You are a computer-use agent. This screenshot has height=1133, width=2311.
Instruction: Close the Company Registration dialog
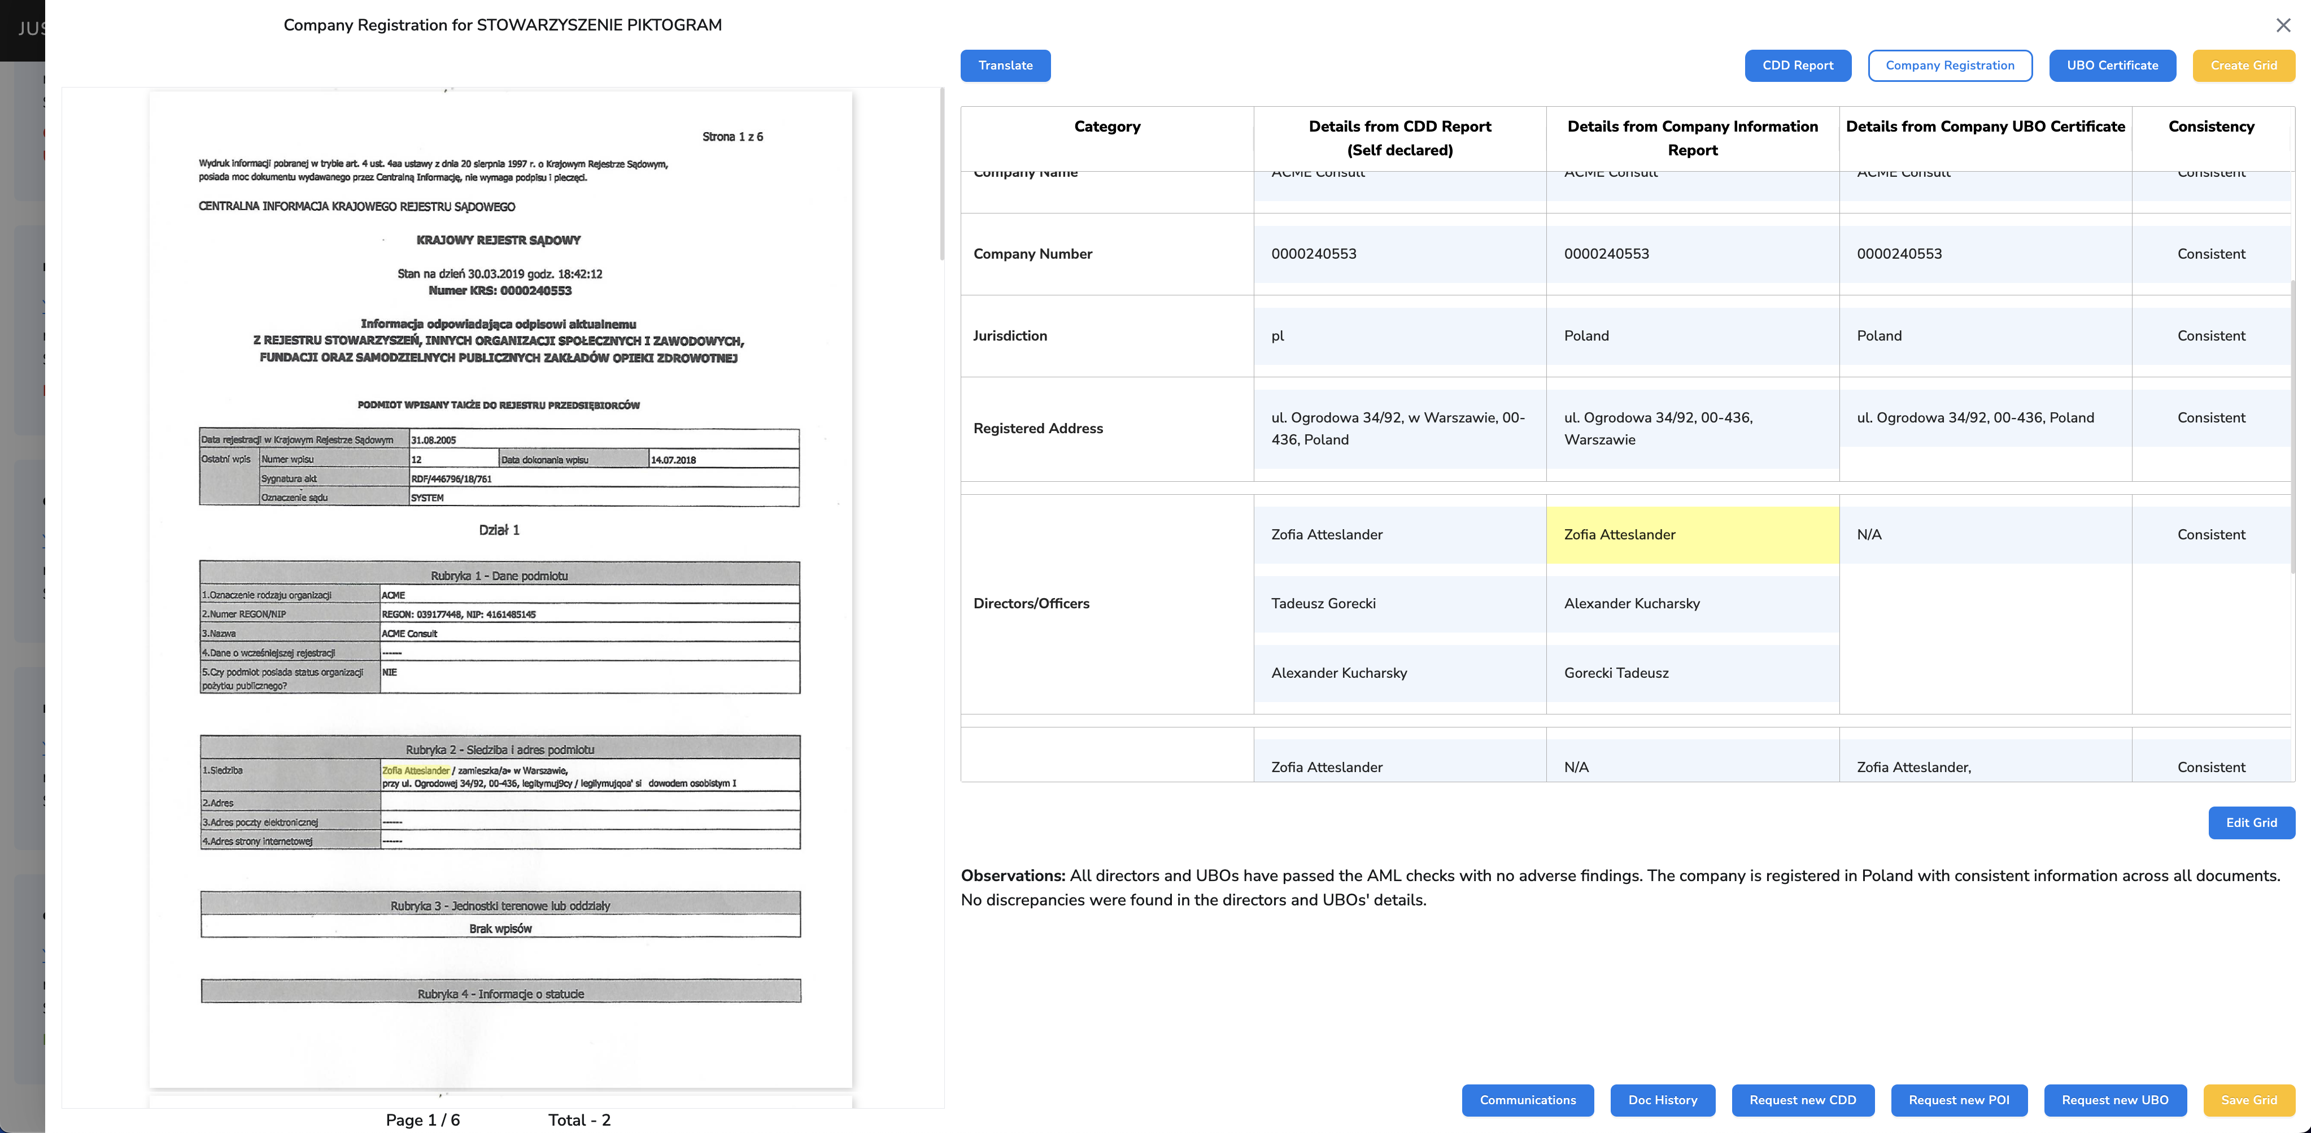[2283, 25]
